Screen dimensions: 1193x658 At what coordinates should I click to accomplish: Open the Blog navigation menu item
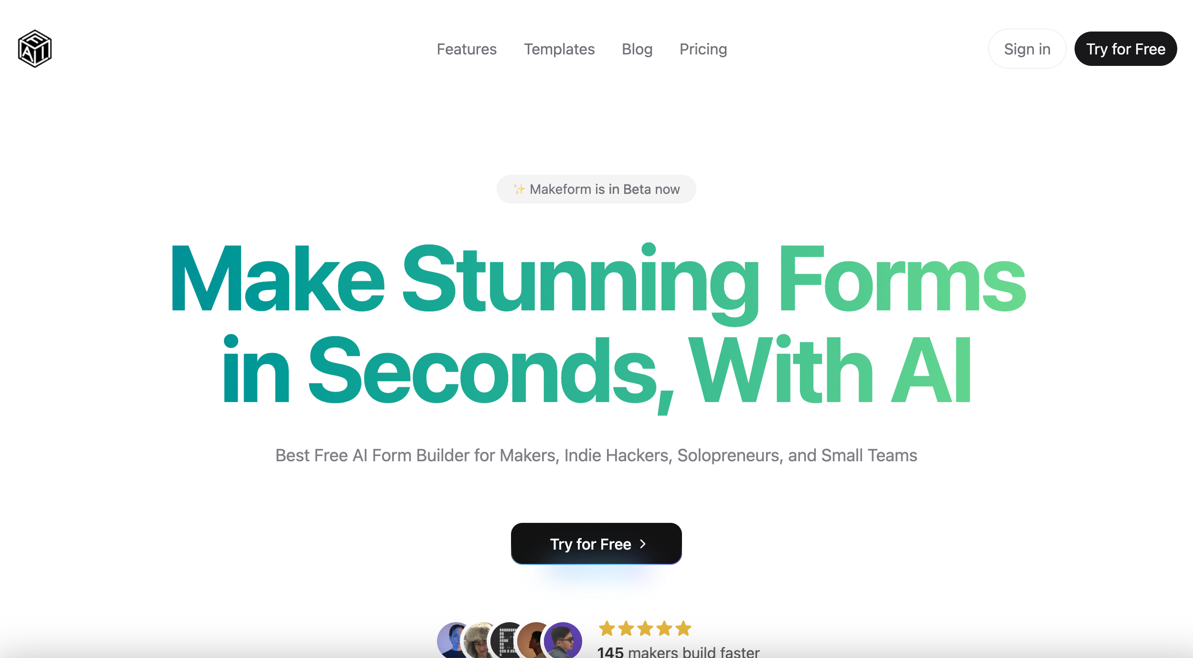(637, 49)
